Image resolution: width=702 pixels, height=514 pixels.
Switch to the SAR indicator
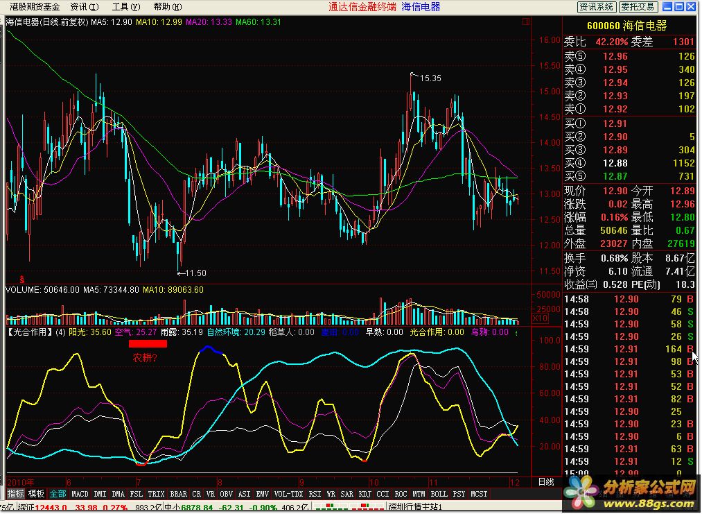point(347,494)
